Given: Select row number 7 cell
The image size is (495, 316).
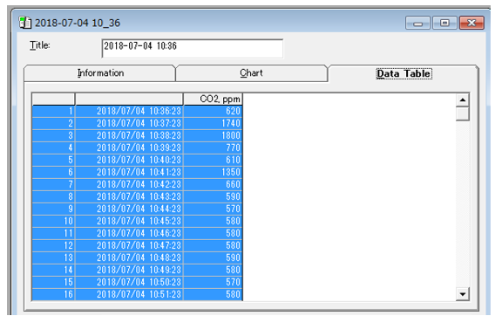Looking at the screenshot, I should [53, 185].
